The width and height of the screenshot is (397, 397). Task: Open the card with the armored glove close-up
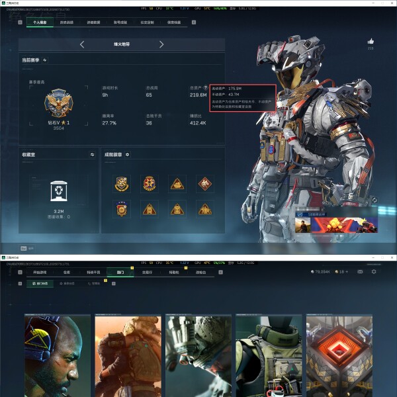point(198,356)
